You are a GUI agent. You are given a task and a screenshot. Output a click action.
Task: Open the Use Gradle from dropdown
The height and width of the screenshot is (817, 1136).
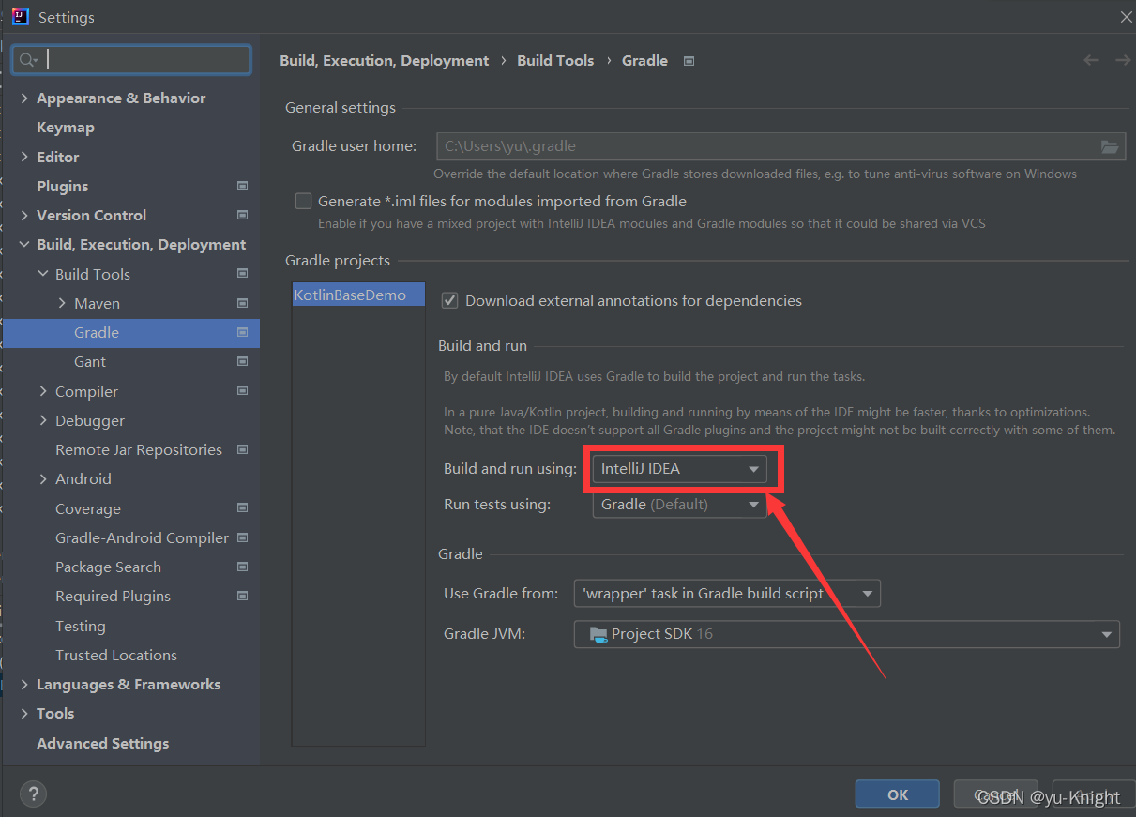click(727, 593)
